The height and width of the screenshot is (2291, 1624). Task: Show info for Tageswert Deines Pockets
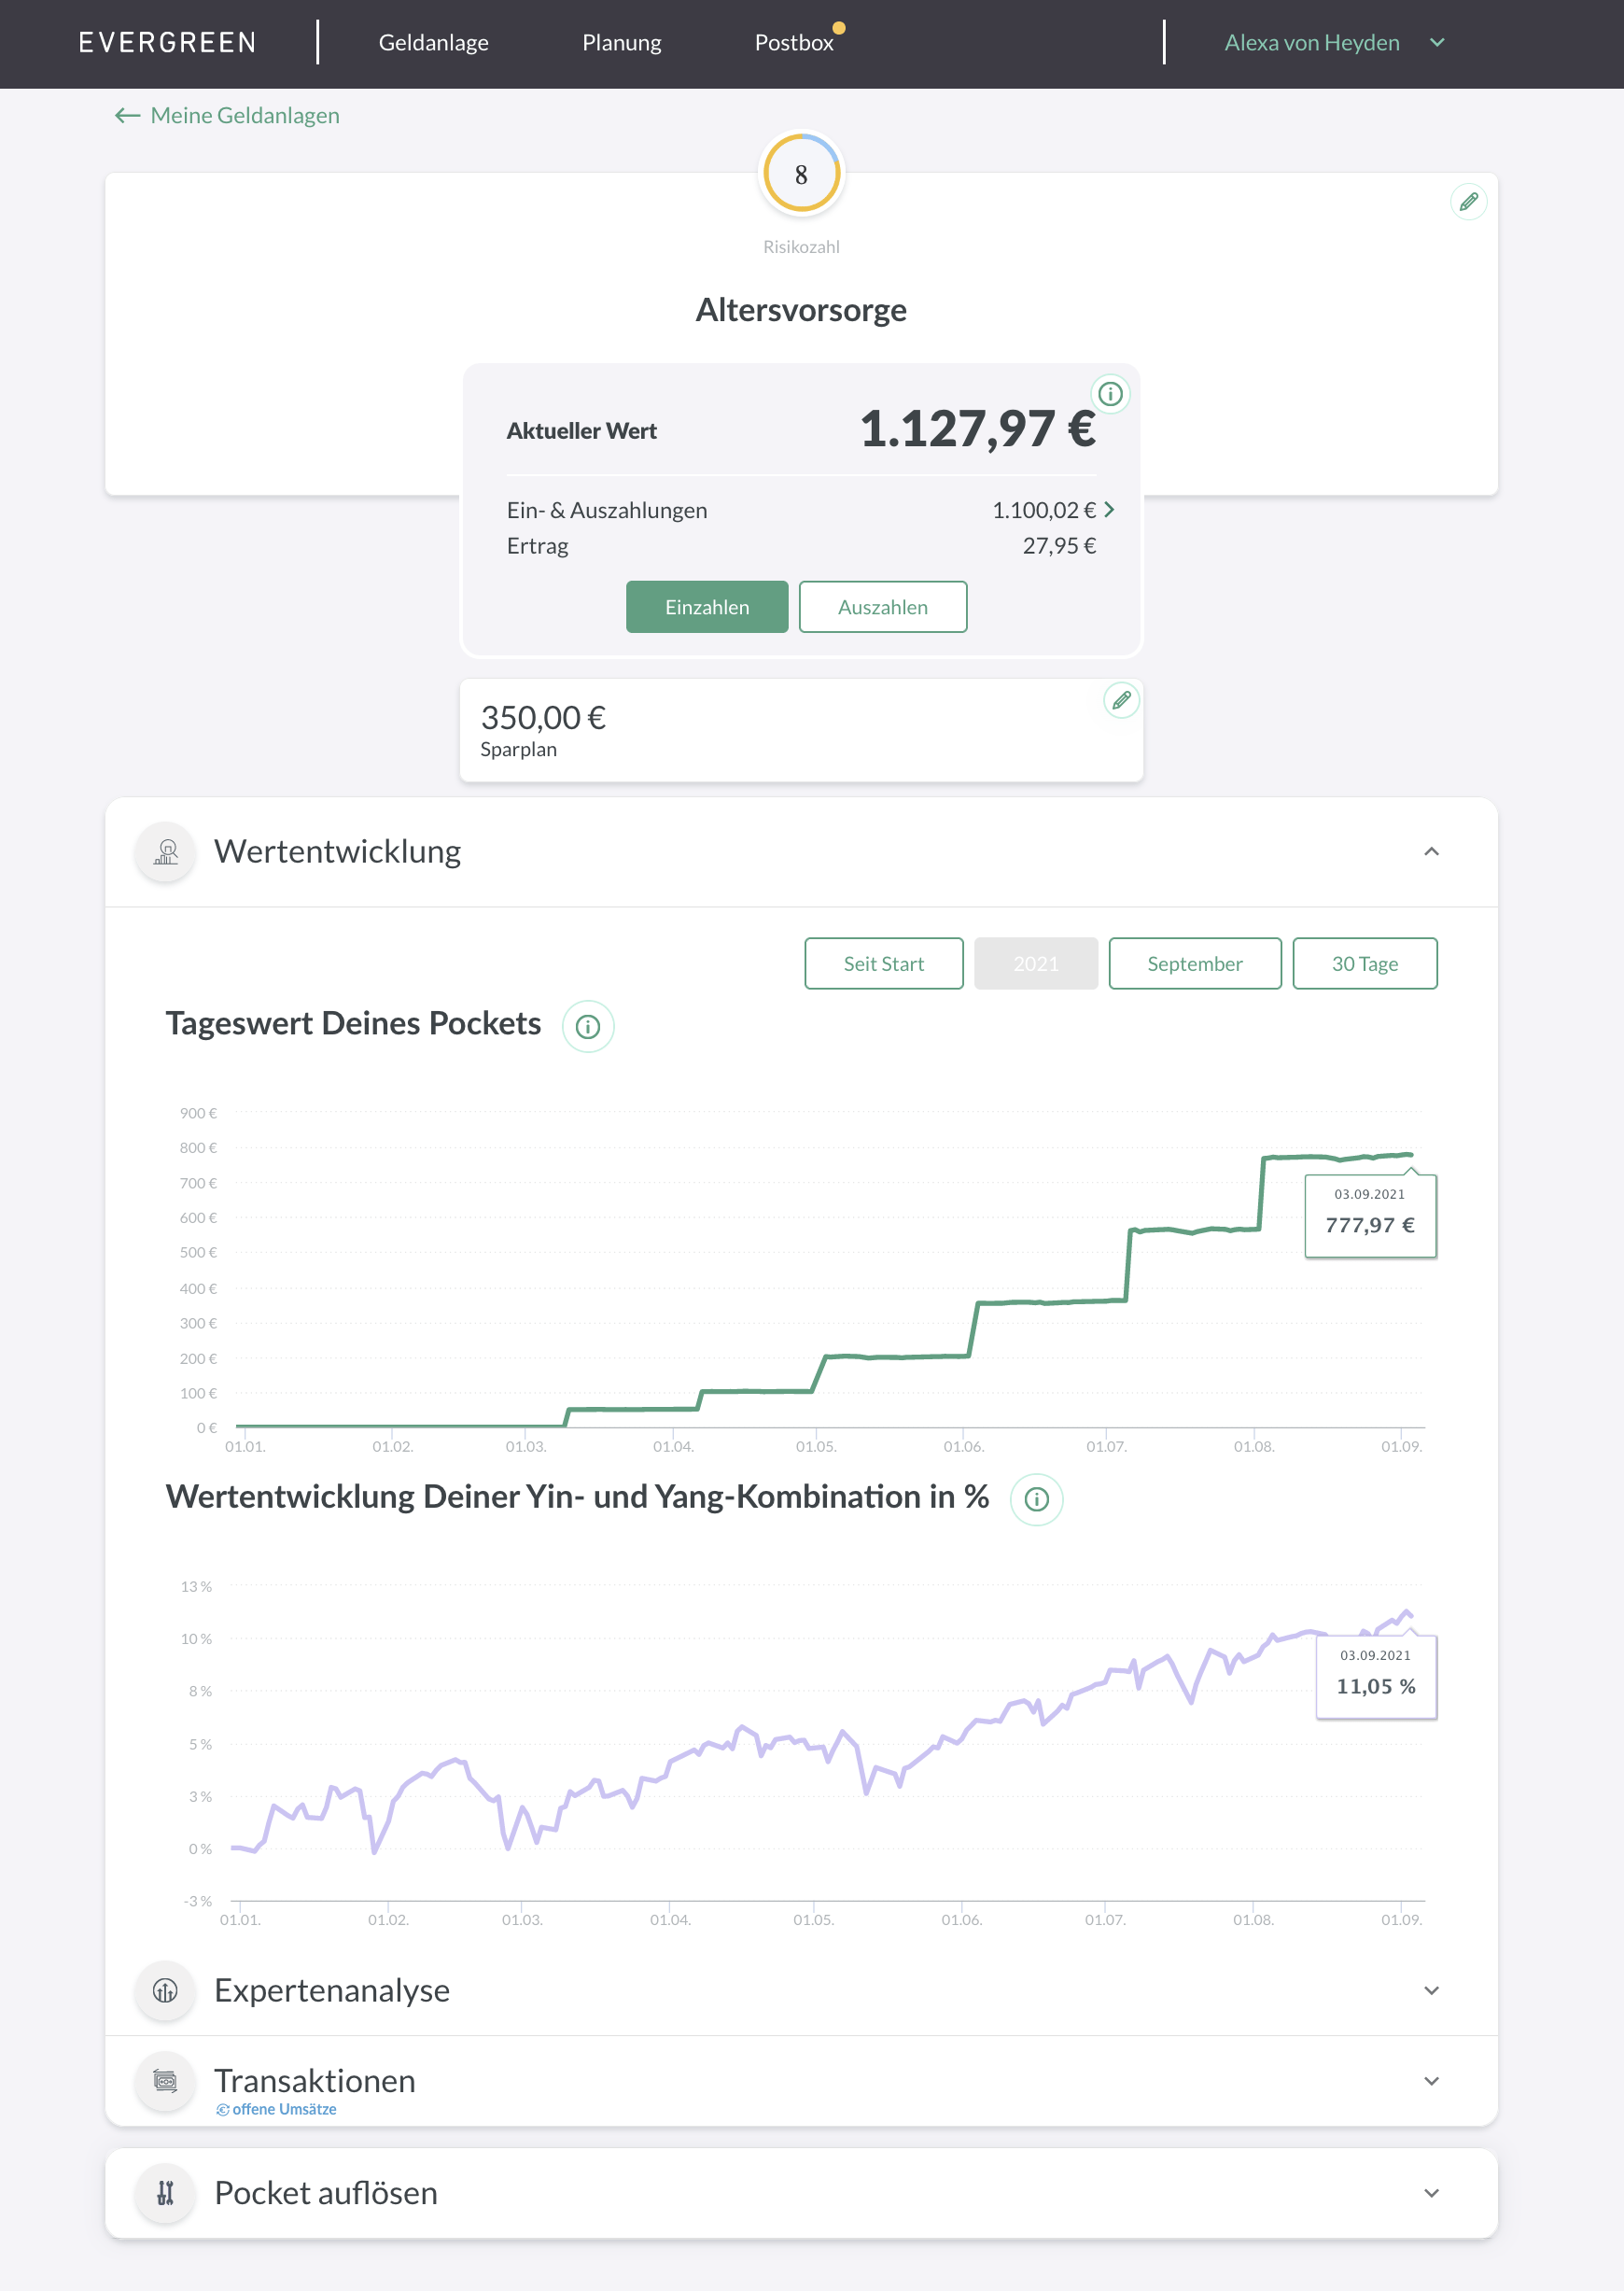click(x=588, y=1026)
